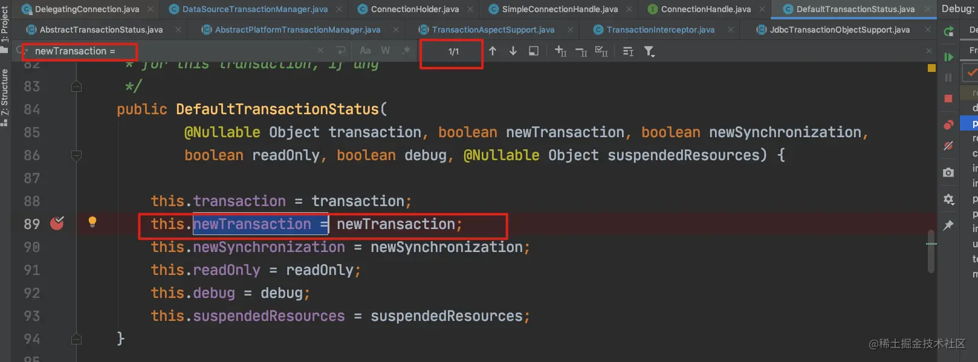Viewport: 978px width, 362px height.
Task: Toggle Match Case search option
Action: [365, 51]
